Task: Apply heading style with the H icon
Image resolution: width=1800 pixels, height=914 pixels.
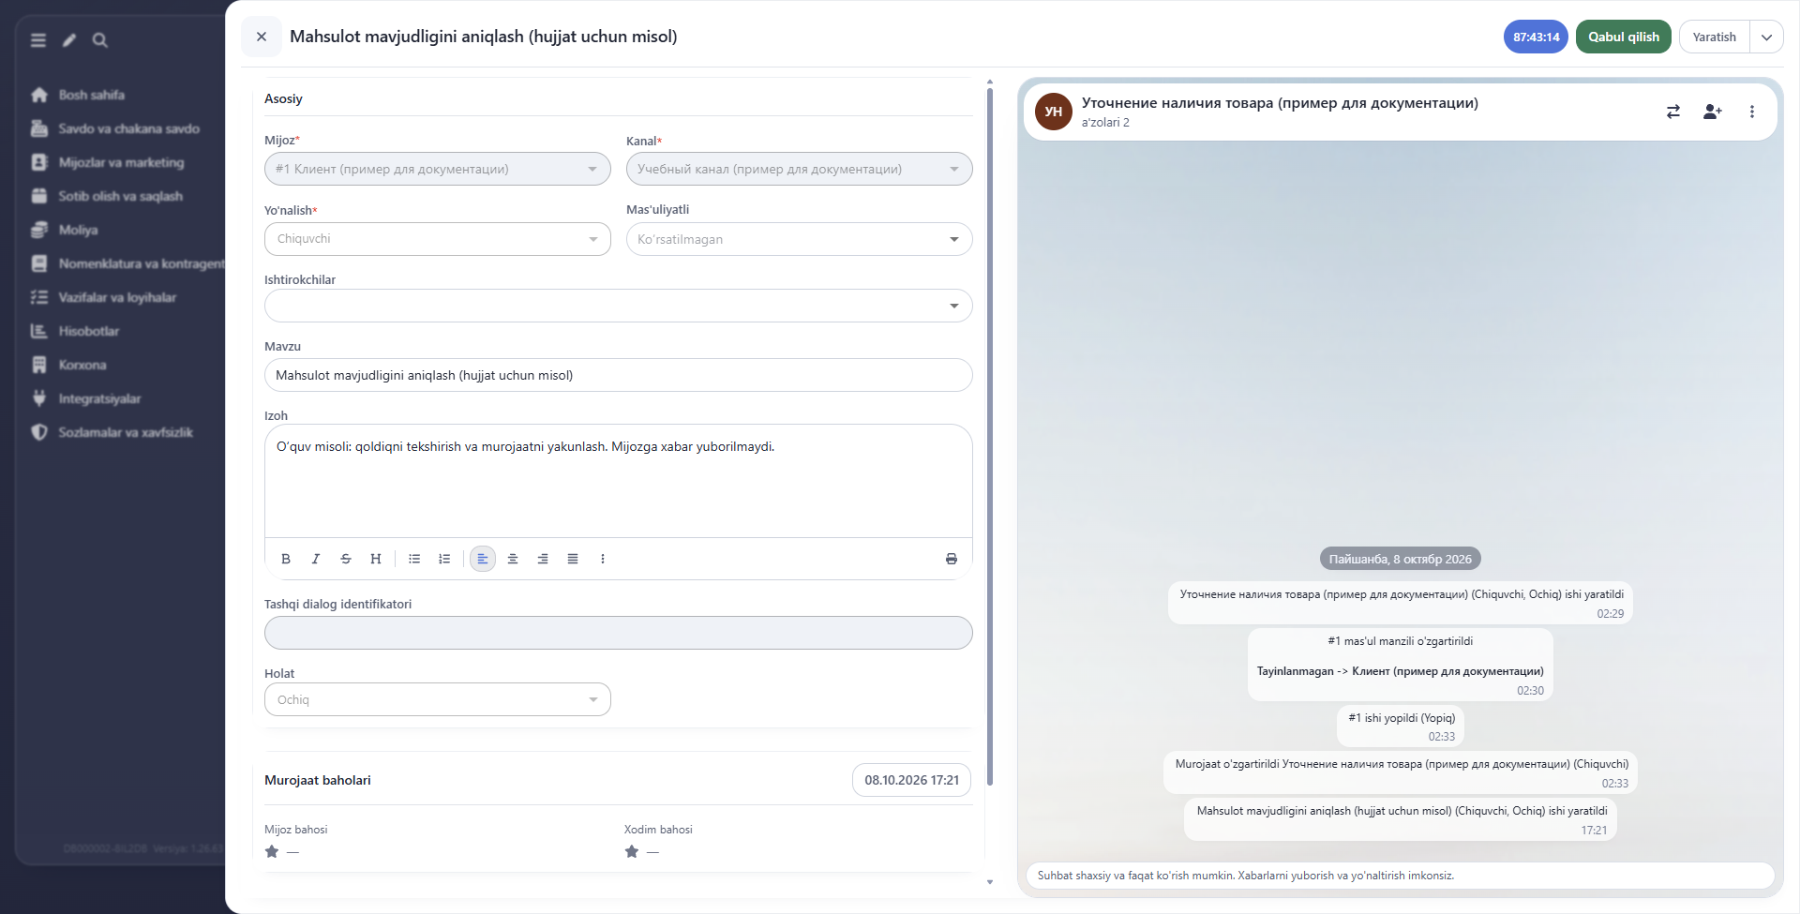Action: [376, 559]
